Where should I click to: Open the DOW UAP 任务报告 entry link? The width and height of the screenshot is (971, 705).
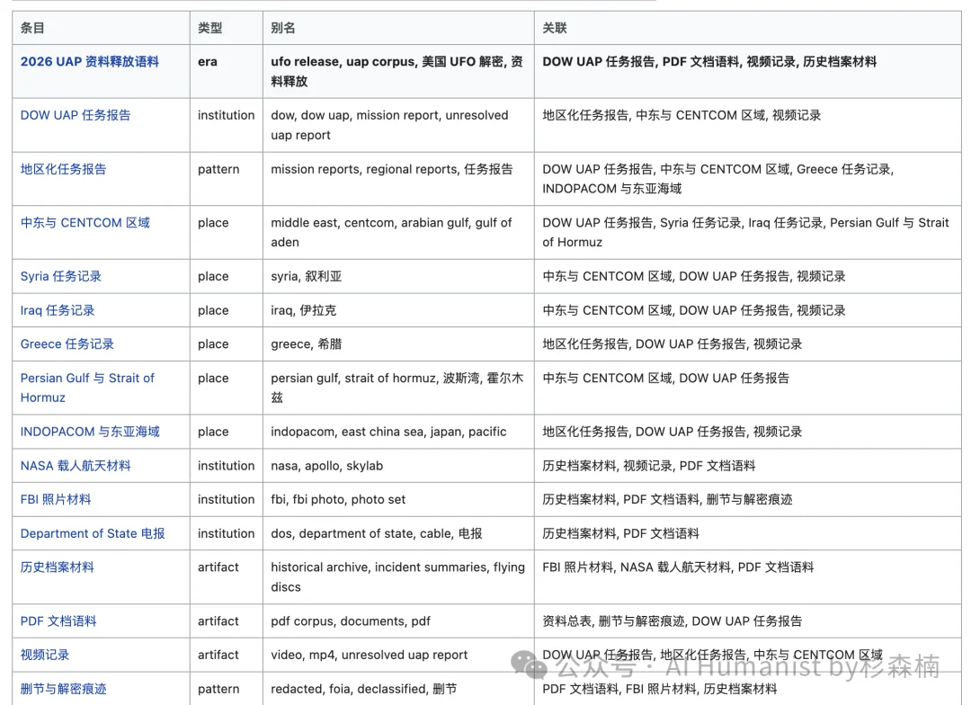point(76,115)
